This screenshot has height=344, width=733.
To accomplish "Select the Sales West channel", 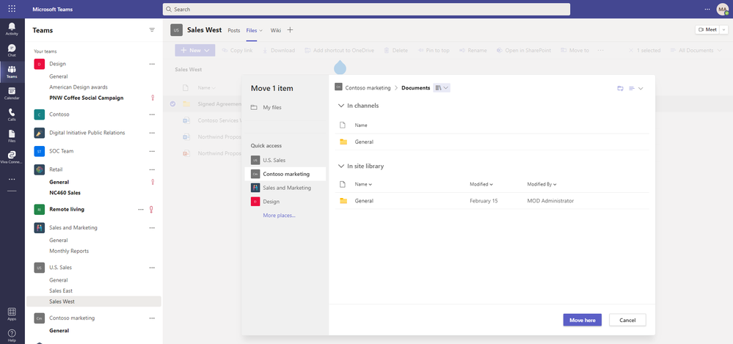I will click(93, 302).
